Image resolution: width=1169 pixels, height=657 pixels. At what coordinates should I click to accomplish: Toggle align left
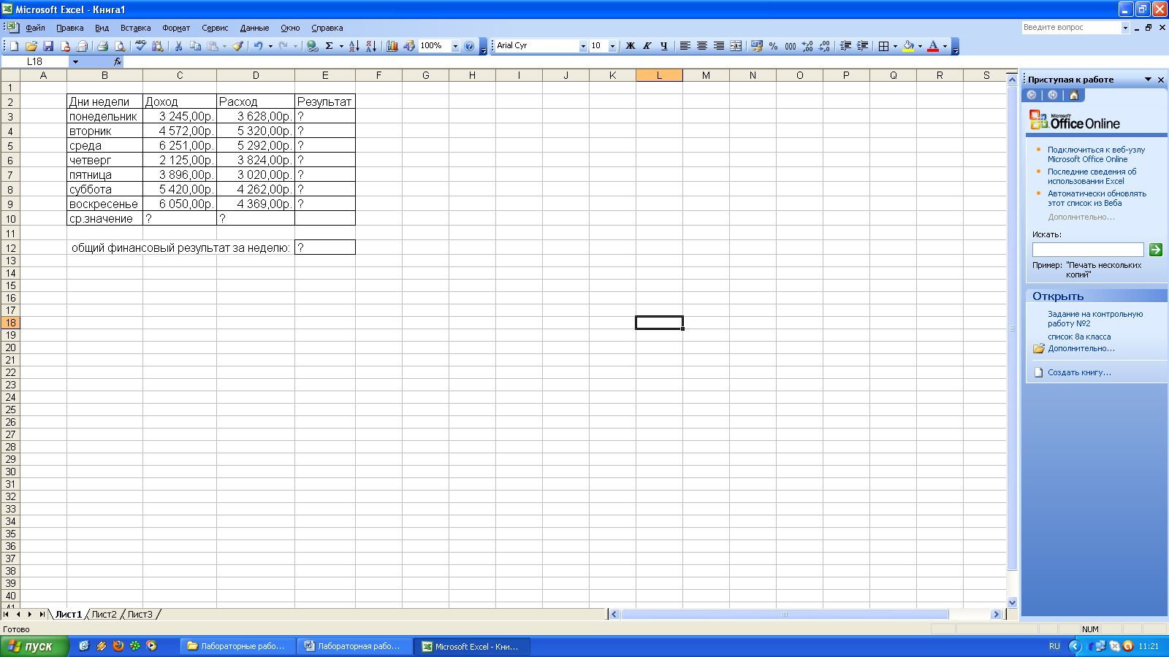(685, 46)
